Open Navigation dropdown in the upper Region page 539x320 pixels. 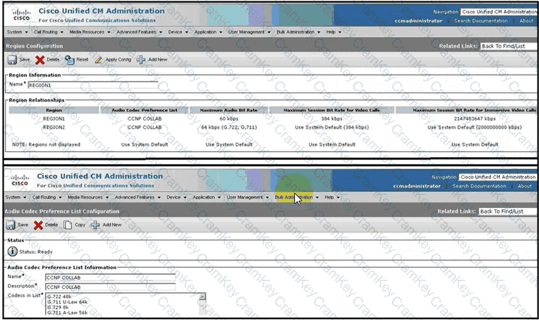pyautogui.click(x=499, y=12)
